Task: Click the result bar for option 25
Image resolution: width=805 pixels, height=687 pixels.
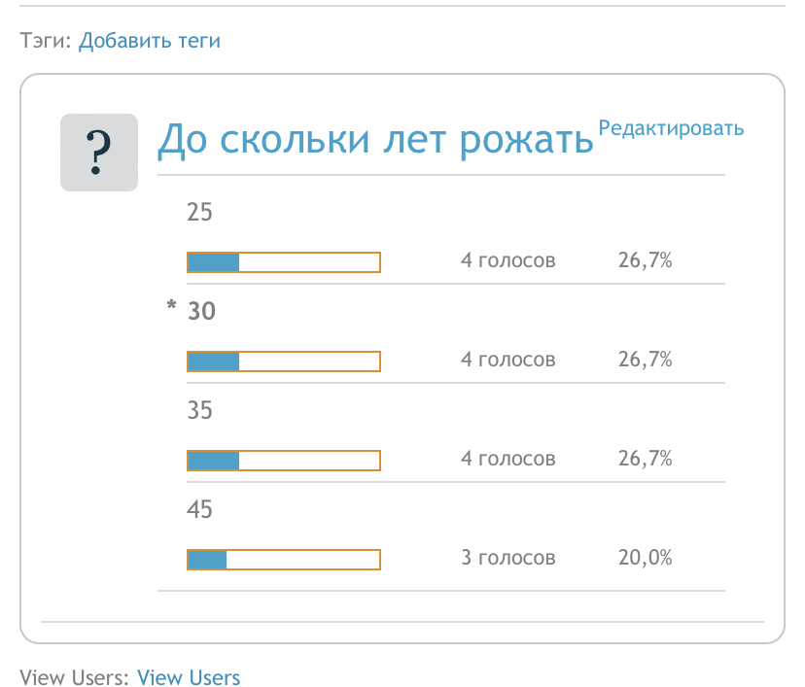Action: pos(283,261)
